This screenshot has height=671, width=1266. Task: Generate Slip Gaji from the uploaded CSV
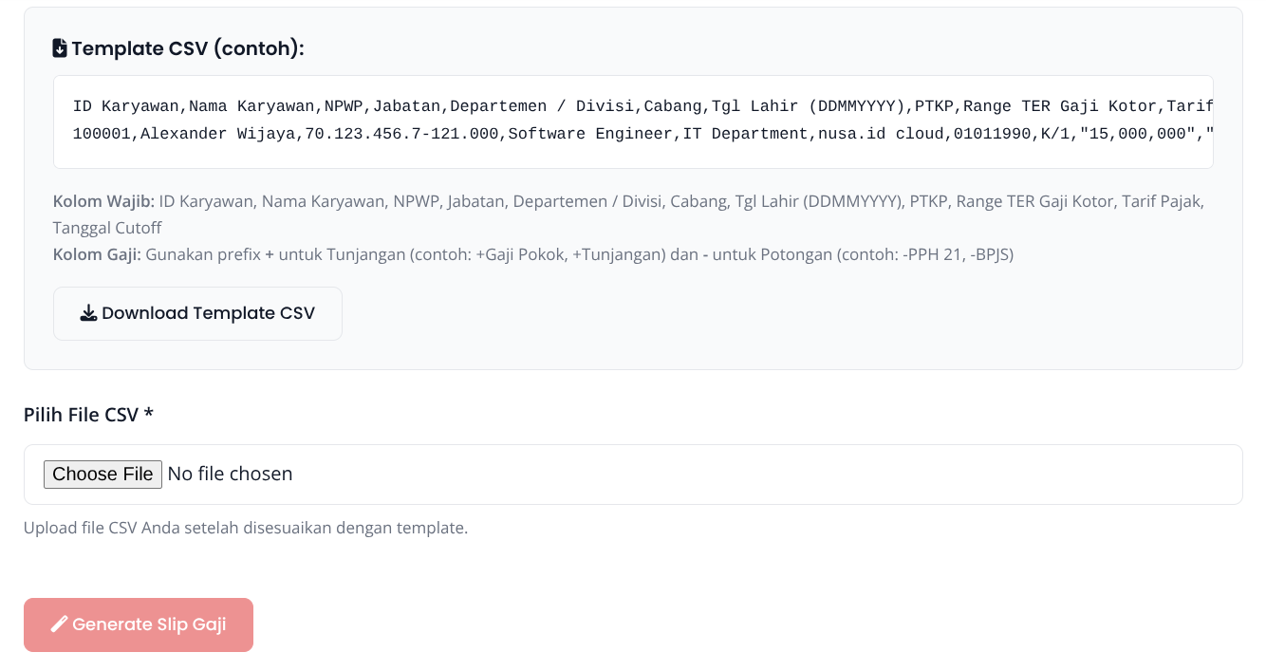tap(139, 624)
